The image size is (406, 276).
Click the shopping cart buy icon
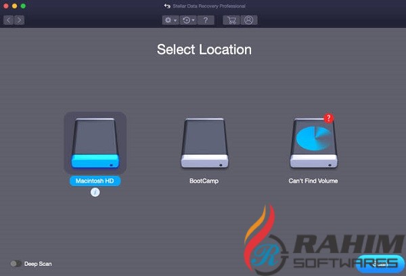point(231,20)
